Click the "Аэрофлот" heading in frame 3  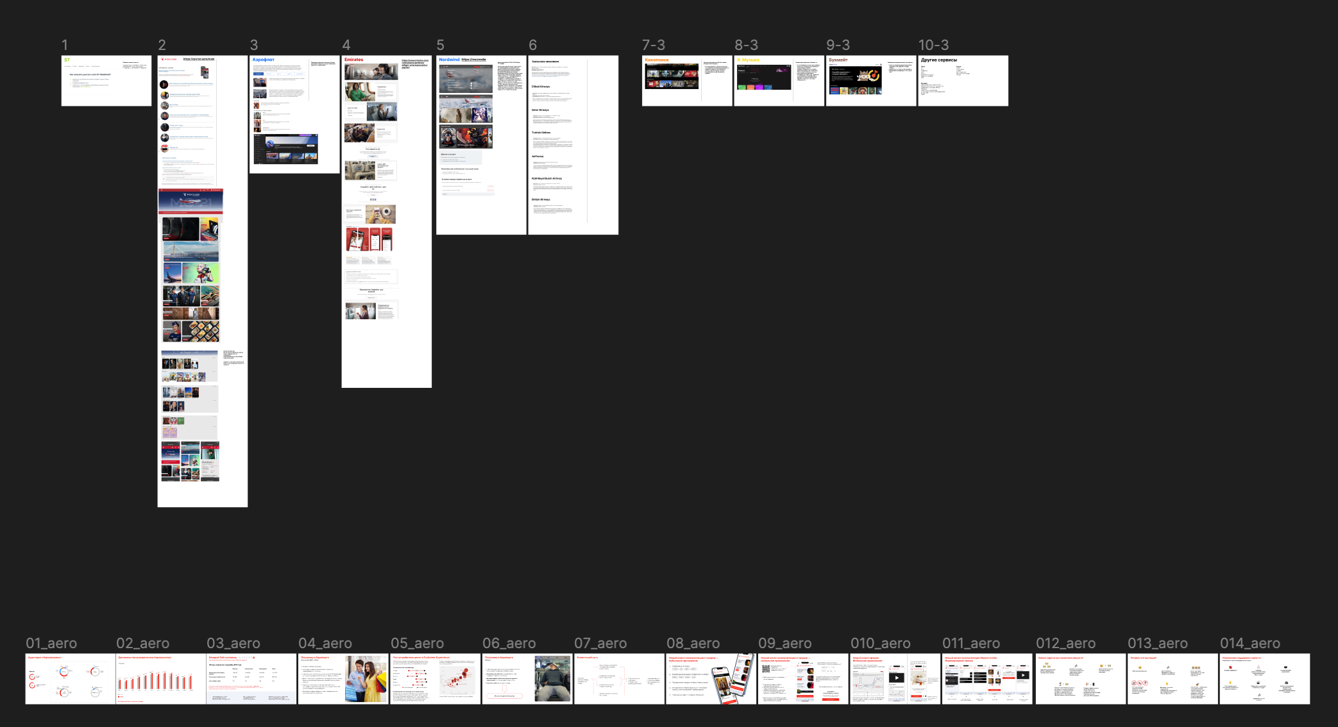point(263,60)
